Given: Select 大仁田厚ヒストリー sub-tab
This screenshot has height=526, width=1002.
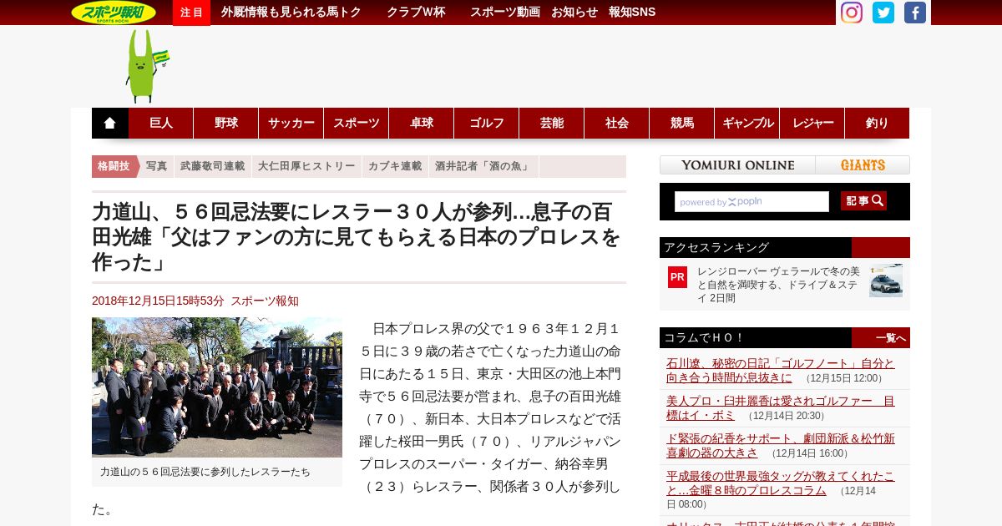Looking at the screenshot, I should (x=306, y=166).
